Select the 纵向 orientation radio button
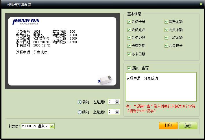Screen dimensions: 205x140 click(x=80, y=112)
